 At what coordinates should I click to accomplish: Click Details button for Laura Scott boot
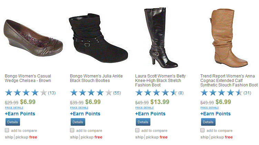pos(143,122)
